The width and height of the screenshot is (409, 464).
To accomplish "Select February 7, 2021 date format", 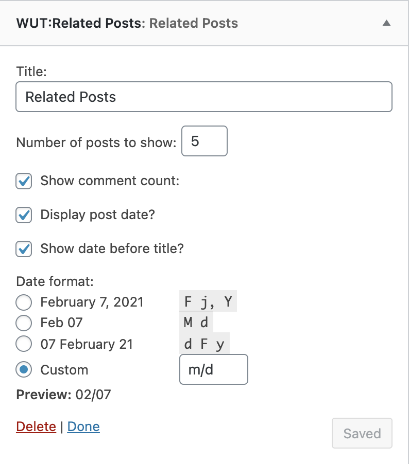I will tap(24, 302).
